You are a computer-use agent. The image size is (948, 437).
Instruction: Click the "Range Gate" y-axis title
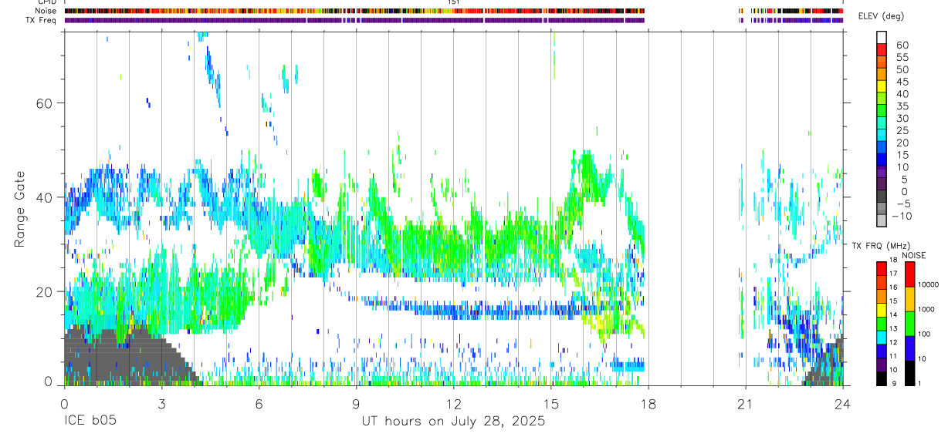pyautogui.click(x=21, y=209)
